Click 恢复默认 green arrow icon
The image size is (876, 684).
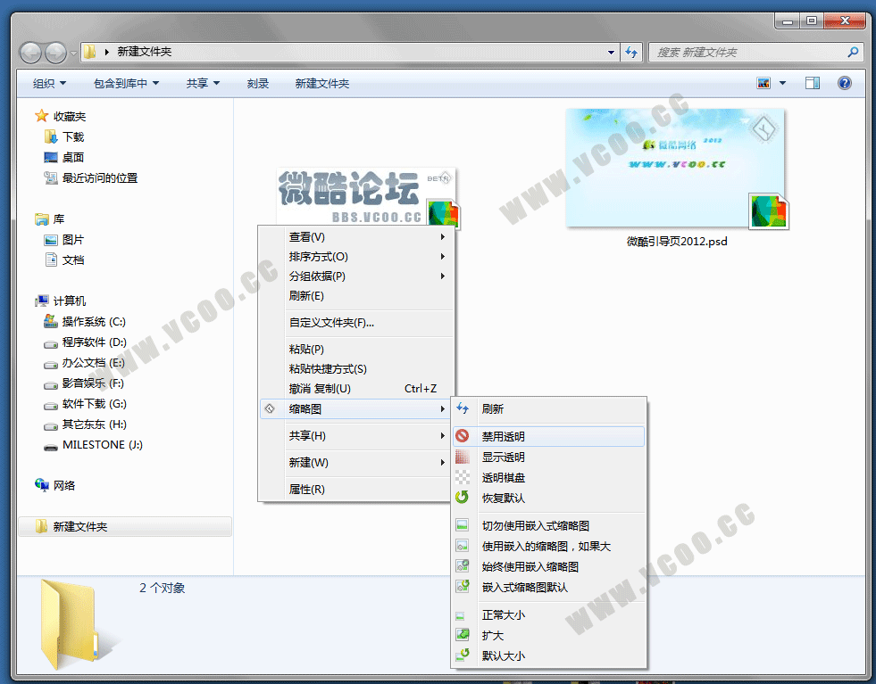pyautogui.click(x=463, y=498)
